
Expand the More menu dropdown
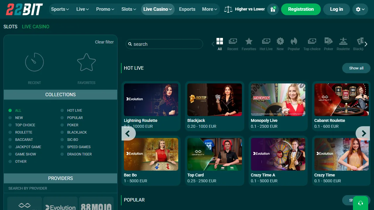(x=210, y=9)
